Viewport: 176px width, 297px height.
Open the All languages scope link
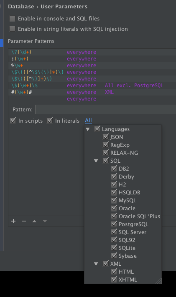pos(88,121)
